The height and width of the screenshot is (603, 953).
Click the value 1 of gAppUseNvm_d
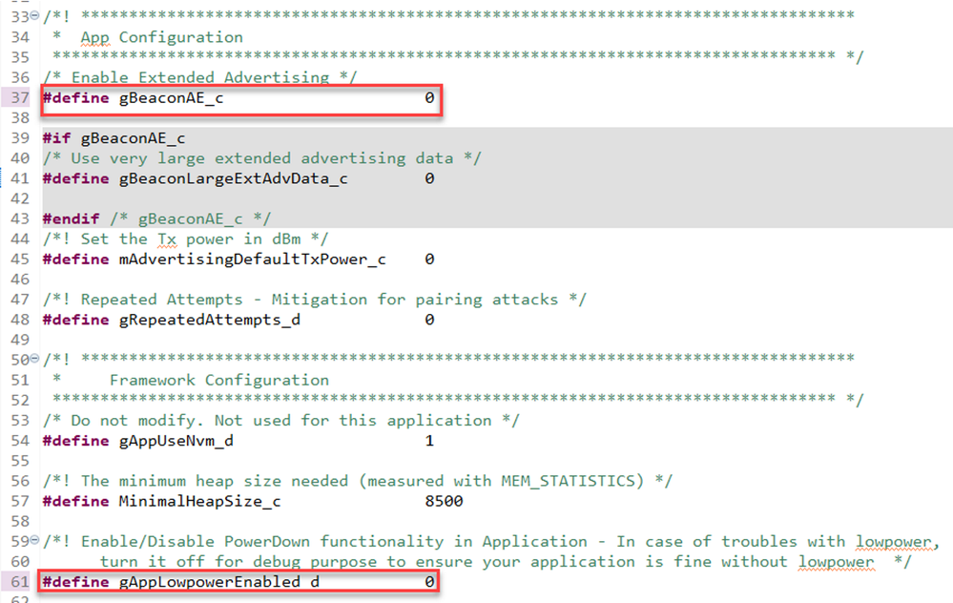coord(429,441)
